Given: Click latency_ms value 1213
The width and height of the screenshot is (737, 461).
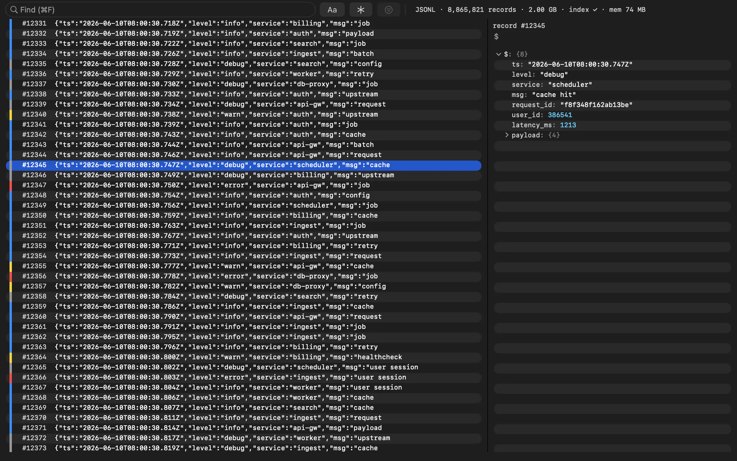Looking at the screenshot, I should pyautogui.click(x=568, y=125).
